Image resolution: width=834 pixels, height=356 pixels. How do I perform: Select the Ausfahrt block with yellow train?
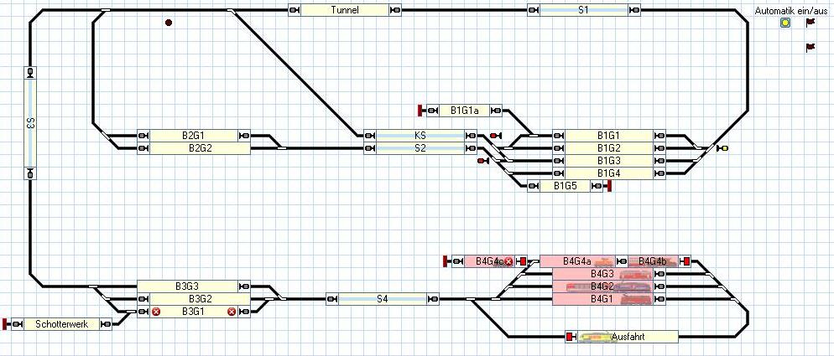click(x=621, y=337)
